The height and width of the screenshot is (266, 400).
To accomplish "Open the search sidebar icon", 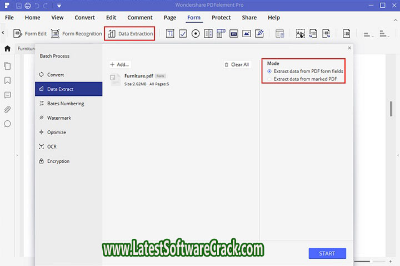I will pos(7,124).
